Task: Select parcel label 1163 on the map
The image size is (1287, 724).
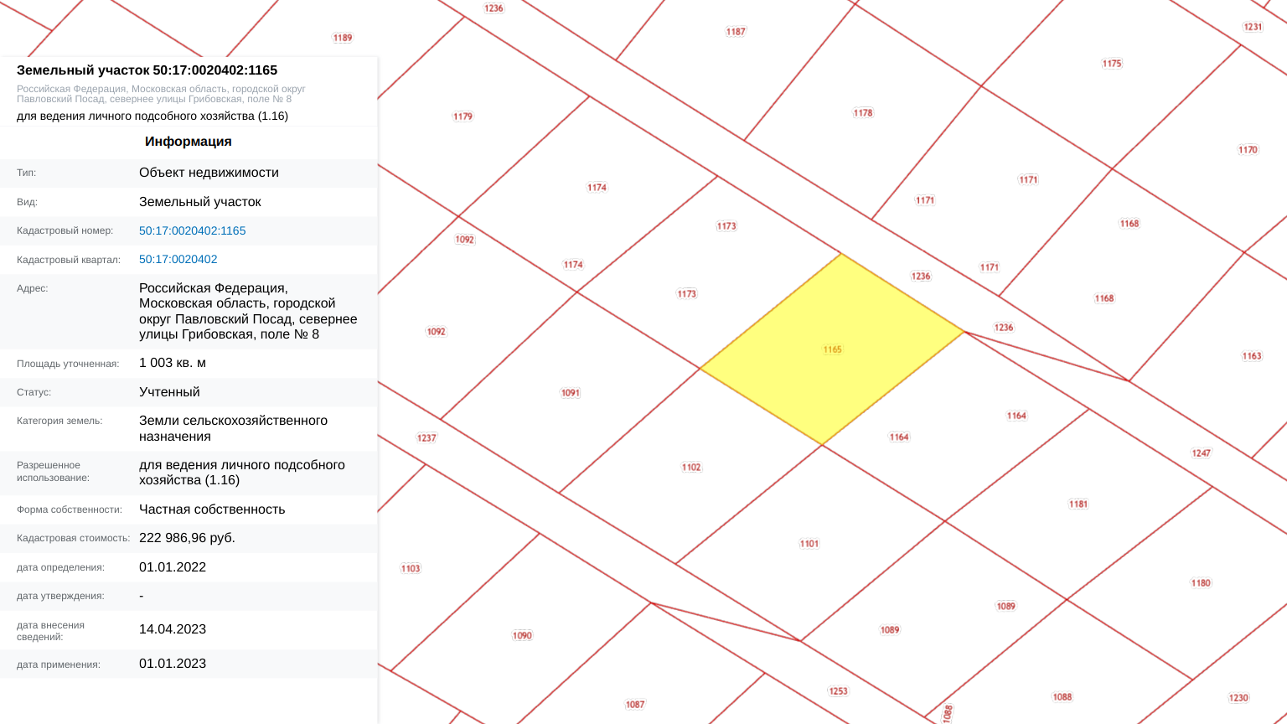Action: pyautogui.click(x=1252, y=356)
